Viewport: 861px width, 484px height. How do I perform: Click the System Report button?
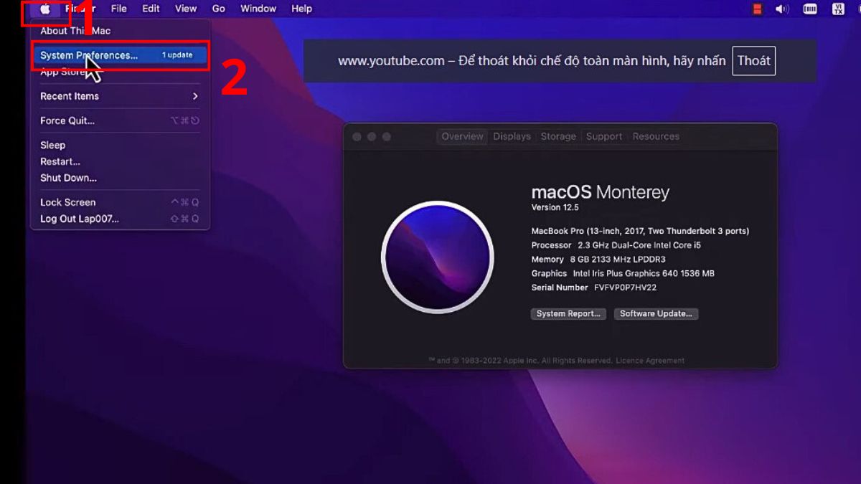click(568, 313)
